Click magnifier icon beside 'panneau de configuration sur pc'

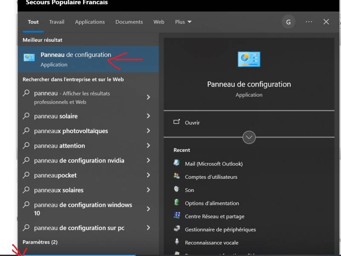[x=26, y=227]
